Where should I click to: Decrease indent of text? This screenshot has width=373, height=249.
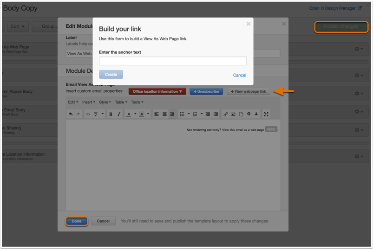[208, 114]
